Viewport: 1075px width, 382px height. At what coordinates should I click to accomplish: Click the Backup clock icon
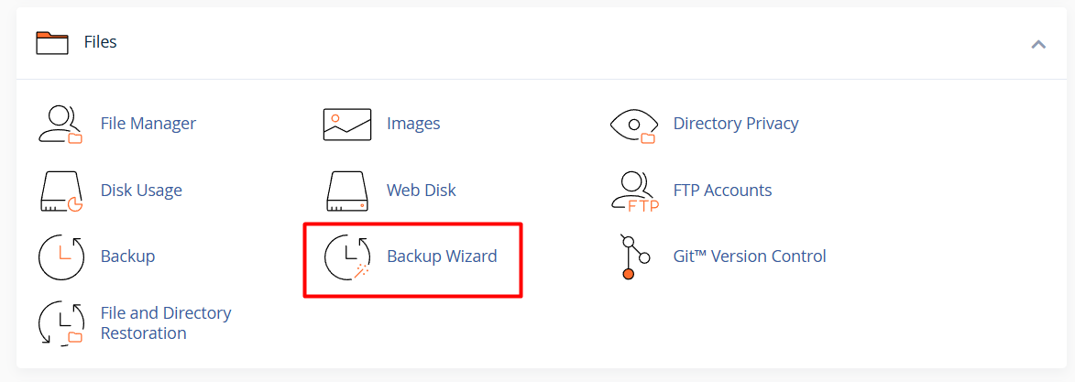point(61,257)
